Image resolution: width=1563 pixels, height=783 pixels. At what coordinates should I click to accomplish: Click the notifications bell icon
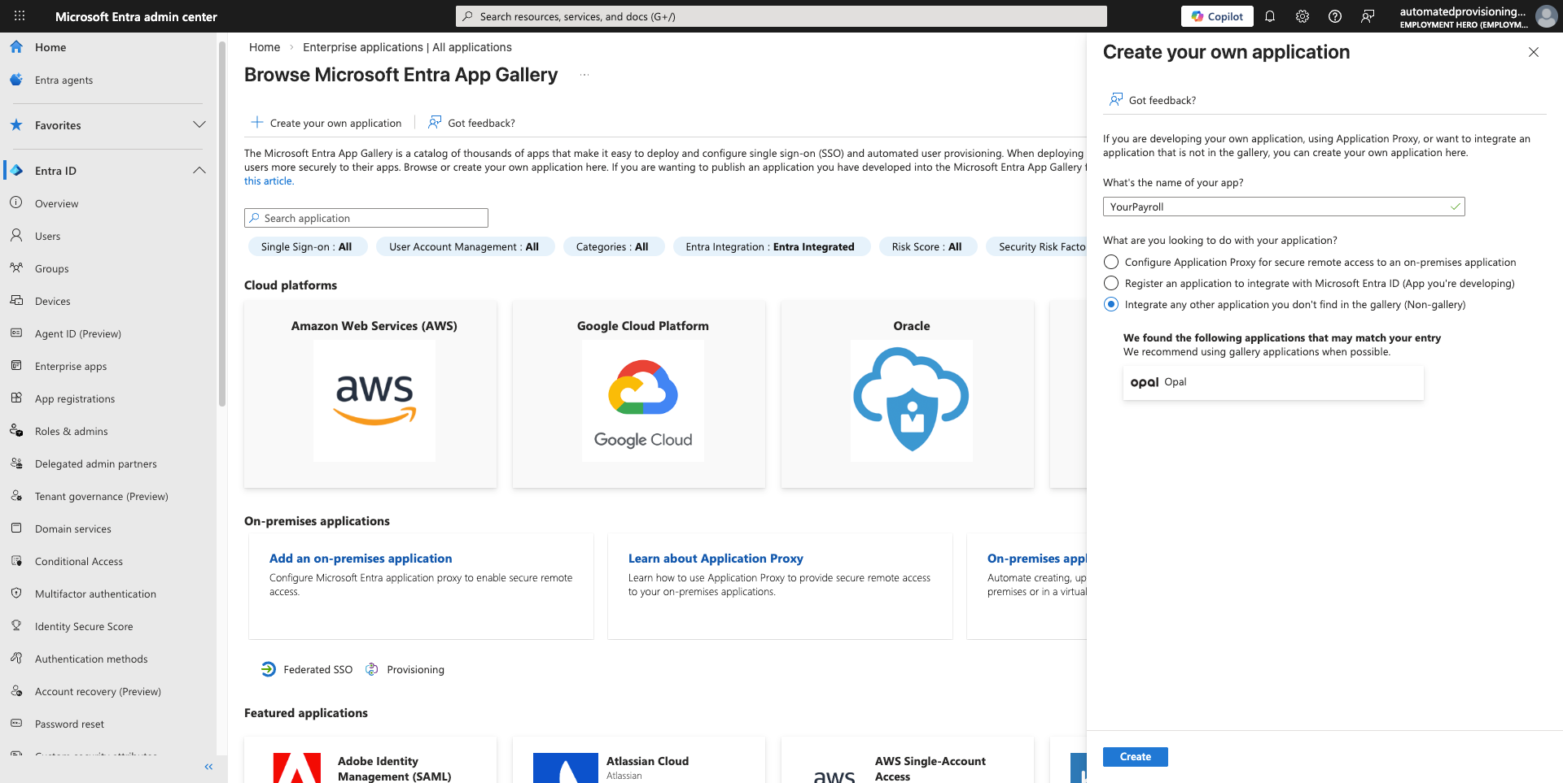1270,16
